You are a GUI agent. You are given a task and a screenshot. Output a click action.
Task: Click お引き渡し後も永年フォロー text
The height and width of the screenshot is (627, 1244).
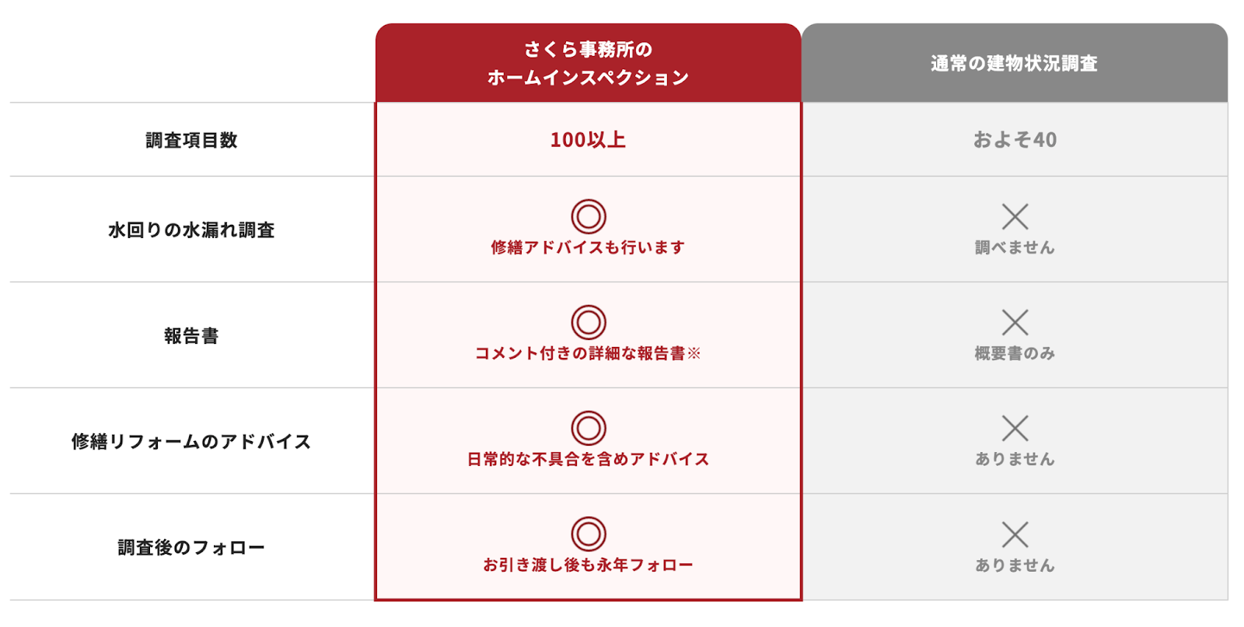588,565
